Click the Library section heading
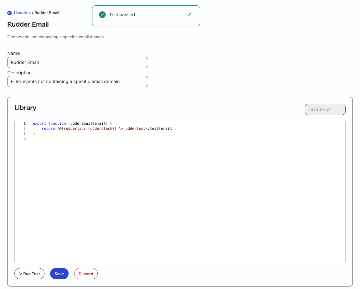 [25, 108]
